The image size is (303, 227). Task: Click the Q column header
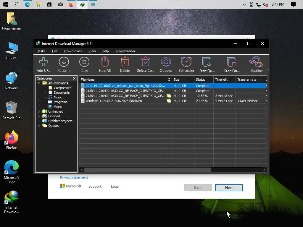[x=169, y=80]
